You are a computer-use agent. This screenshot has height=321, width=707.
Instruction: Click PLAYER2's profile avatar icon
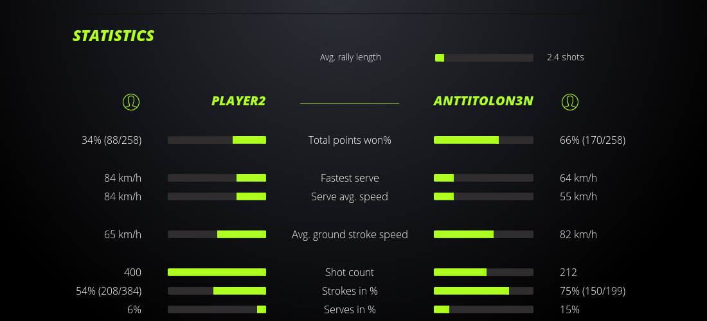(131, 101)
